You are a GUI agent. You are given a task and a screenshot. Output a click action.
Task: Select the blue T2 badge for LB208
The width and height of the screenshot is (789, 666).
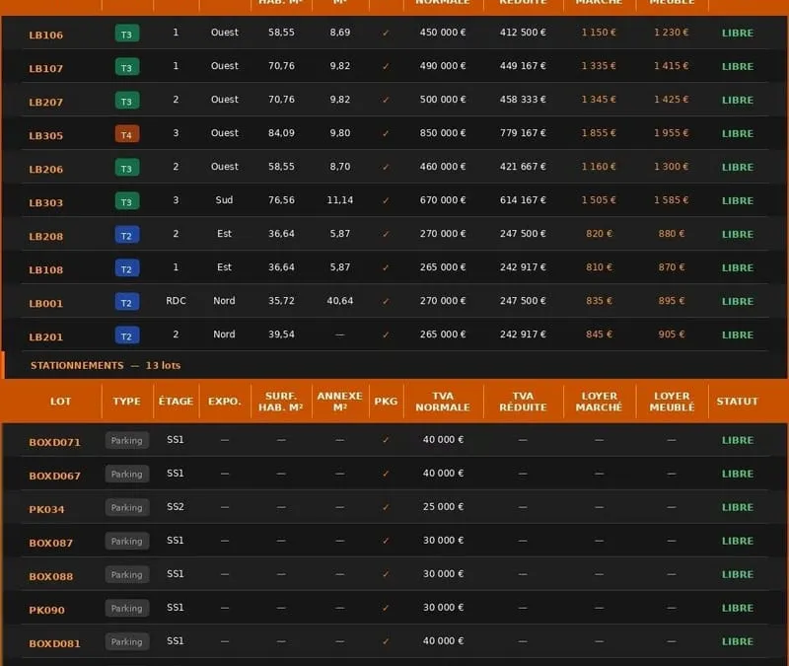pos(127,236)
